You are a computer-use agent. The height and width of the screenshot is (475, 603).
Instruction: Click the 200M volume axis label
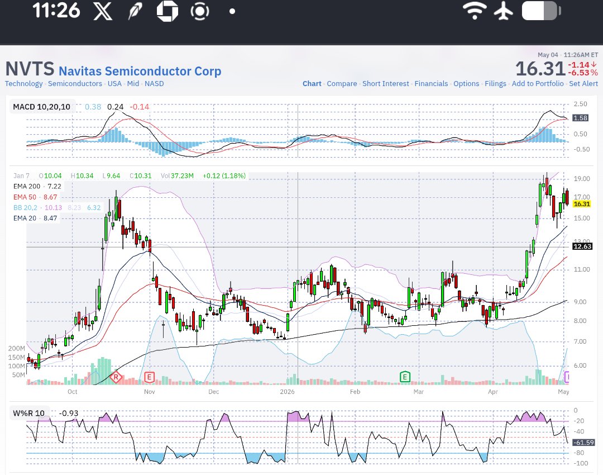pos(17,348)
